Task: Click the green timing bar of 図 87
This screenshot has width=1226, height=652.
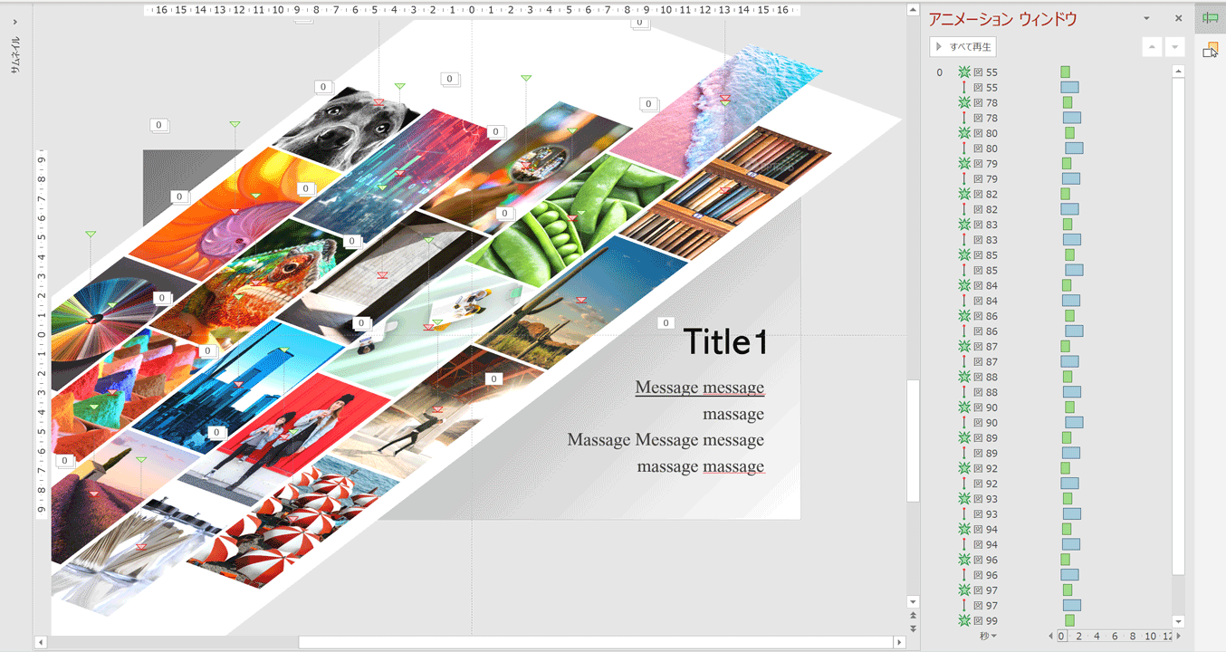Action: [1066, 347]
